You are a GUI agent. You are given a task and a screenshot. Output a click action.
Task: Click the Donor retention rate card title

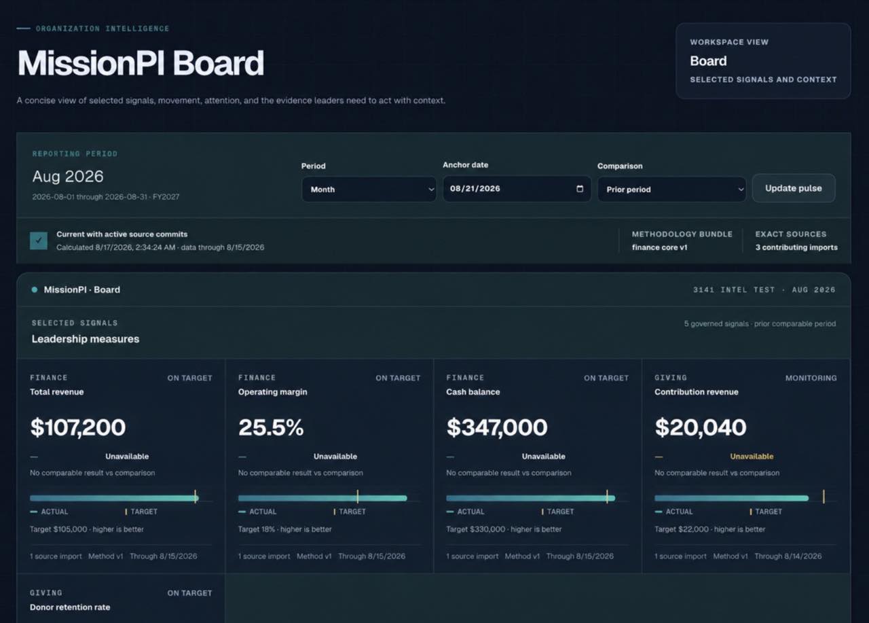(x=70, y=607)
